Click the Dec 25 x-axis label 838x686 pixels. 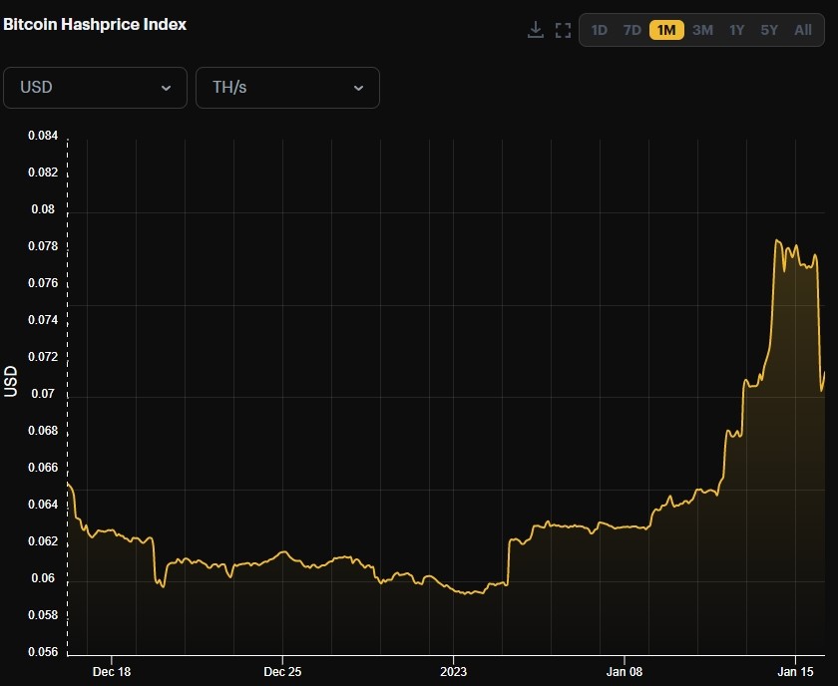[x=282, y=672]
